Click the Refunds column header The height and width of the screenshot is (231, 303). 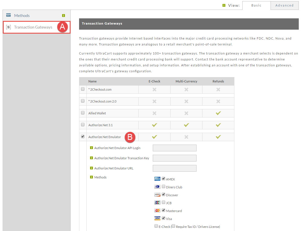pos(218,81)
